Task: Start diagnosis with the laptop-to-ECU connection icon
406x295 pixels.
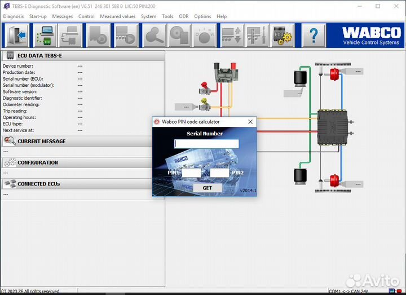Action: coord(45,35)
